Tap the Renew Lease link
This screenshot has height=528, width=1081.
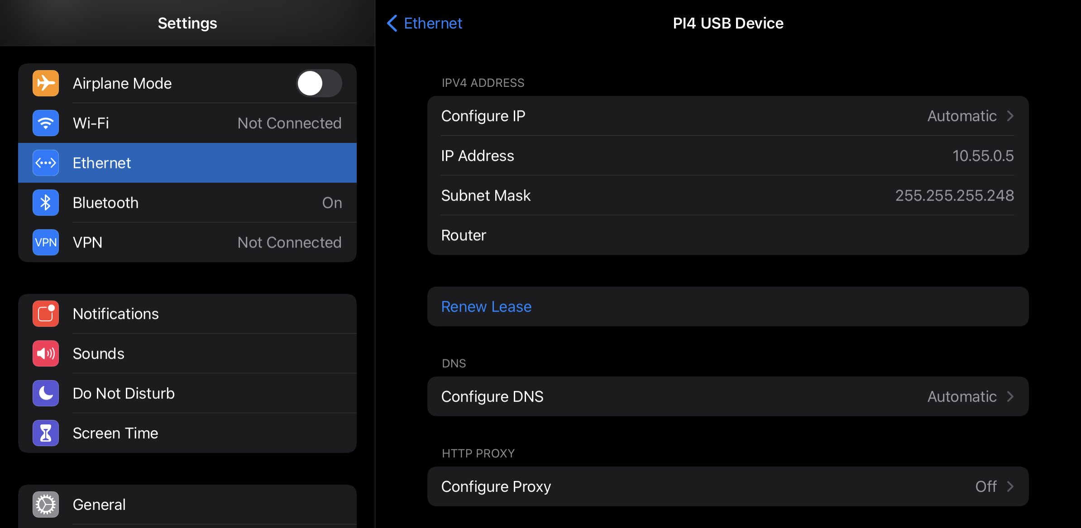pos(486,307)
